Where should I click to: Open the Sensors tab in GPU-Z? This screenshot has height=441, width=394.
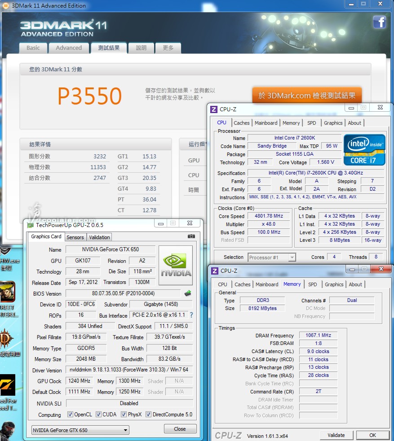pyautogui.click(x=75, y=237)
